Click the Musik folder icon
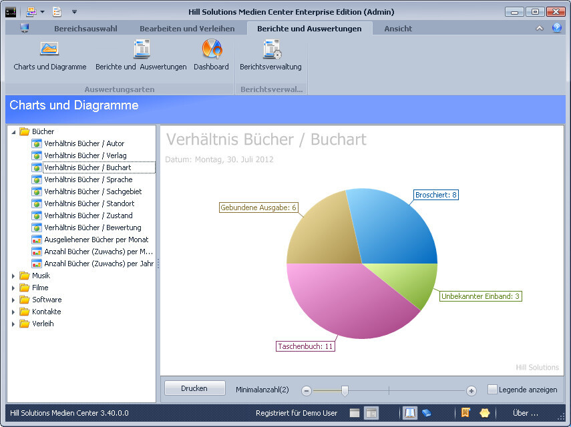 tap(25, 276)
